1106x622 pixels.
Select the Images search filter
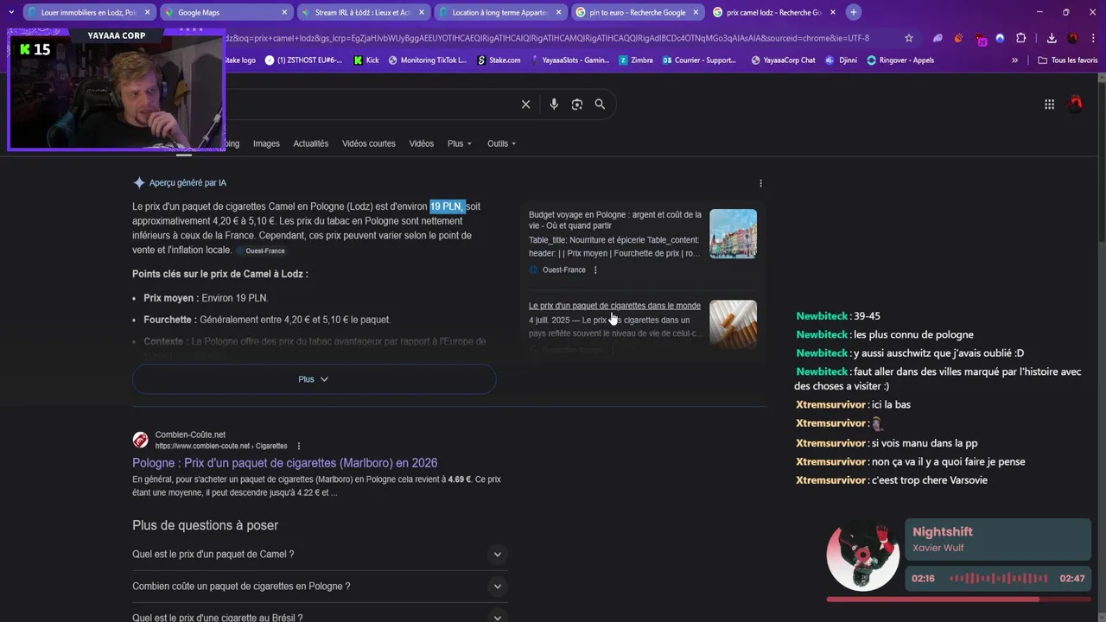pyautogui.click(x=266, y=143)
